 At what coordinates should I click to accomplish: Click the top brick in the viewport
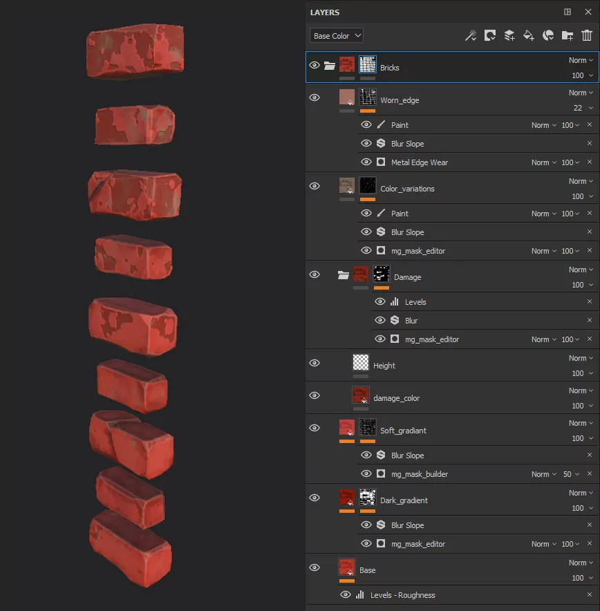point(135,50)
